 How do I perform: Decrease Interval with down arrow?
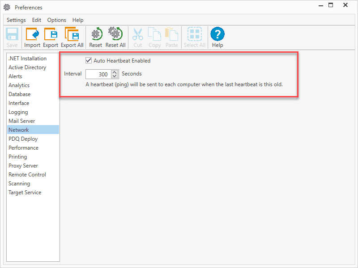115,76
